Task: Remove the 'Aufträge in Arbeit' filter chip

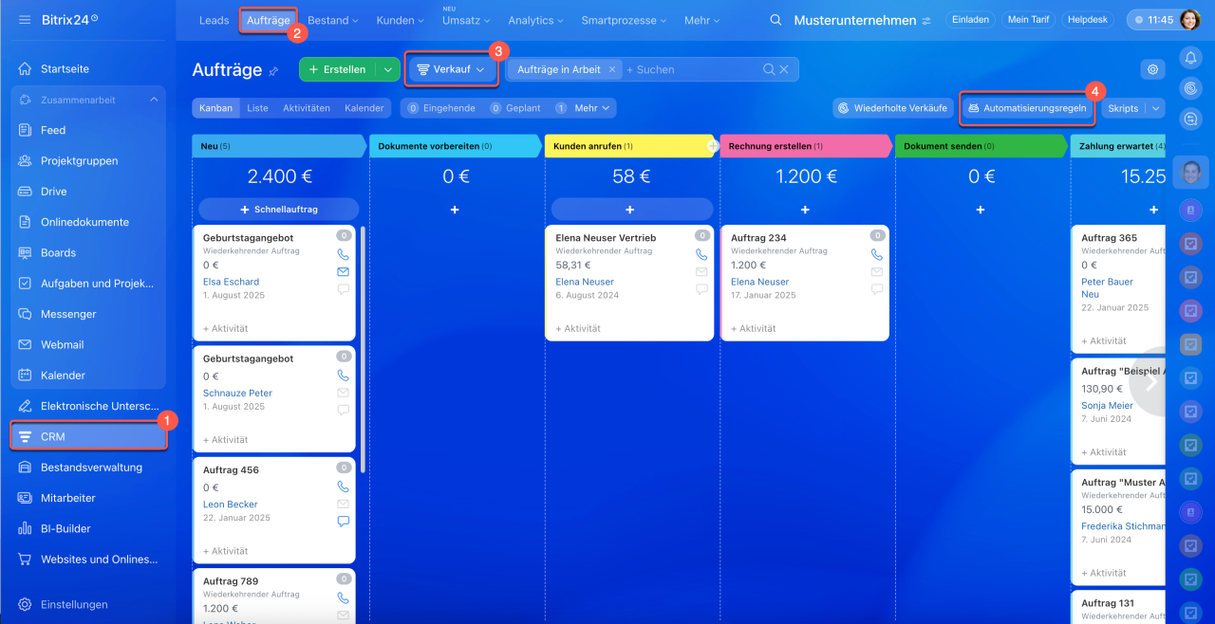Action: tap(612, 69)
